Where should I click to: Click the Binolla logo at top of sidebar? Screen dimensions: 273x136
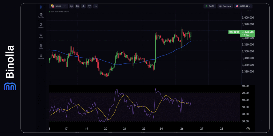[41, 7]
